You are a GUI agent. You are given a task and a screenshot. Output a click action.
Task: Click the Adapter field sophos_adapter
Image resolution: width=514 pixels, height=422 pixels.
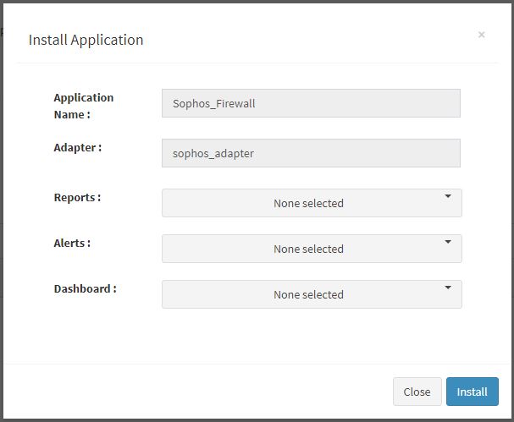[x=311, y=153]
